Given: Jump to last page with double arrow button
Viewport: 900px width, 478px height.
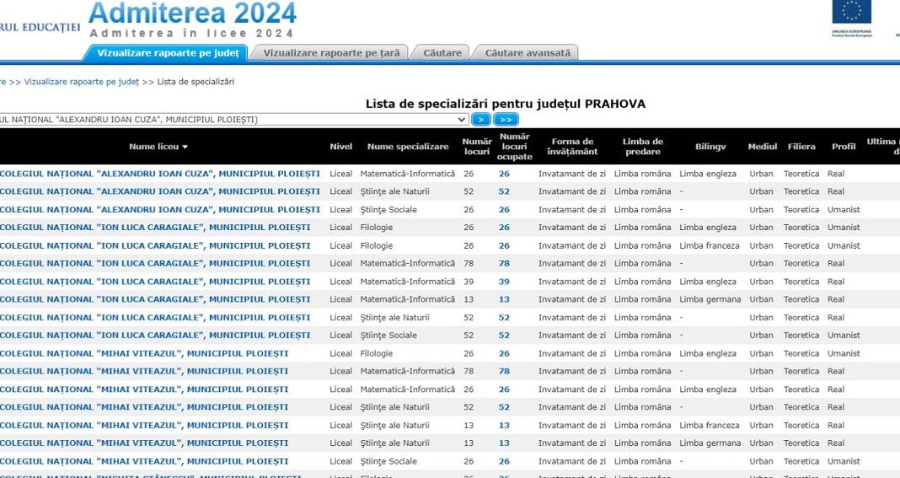Looking at the screenshot, I should point(506,120).
